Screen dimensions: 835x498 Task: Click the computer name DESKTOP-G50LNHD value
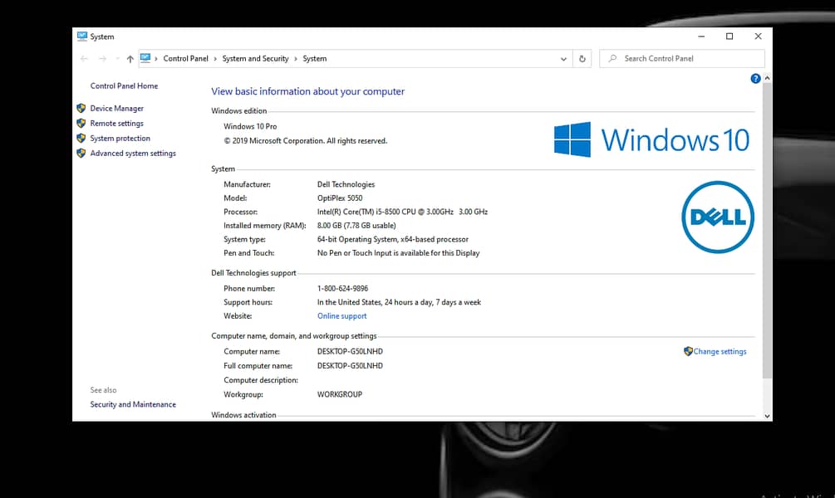tap(350, 352)
